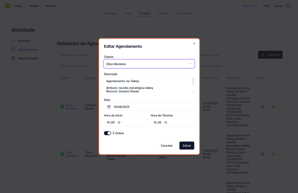
Task: Click the Talkey logo icon
Action: point(8,6)
